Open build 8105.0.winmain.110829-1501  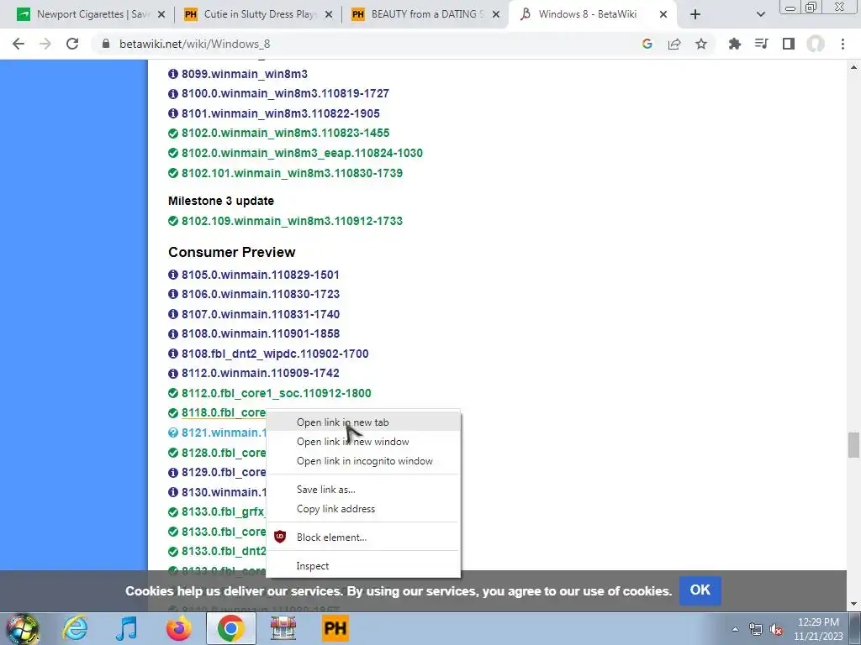tap(261, 275)
